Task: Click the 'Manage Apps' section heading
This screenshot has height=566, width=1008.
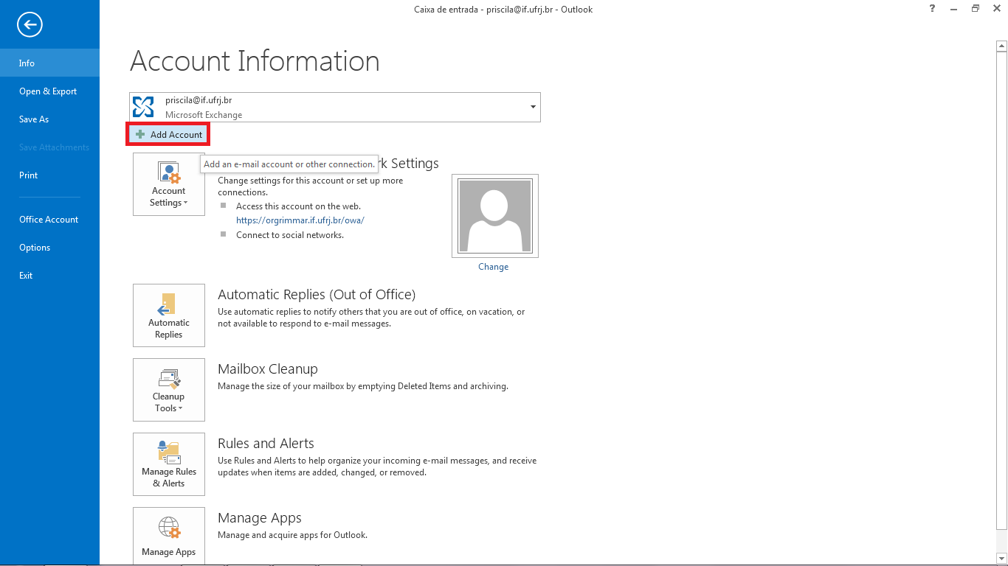Action: pyautogui.click(x=260, y=518)
